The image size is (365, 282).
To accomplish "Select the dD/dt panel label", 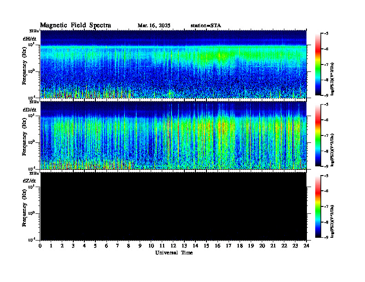I will tap(29, 110).
